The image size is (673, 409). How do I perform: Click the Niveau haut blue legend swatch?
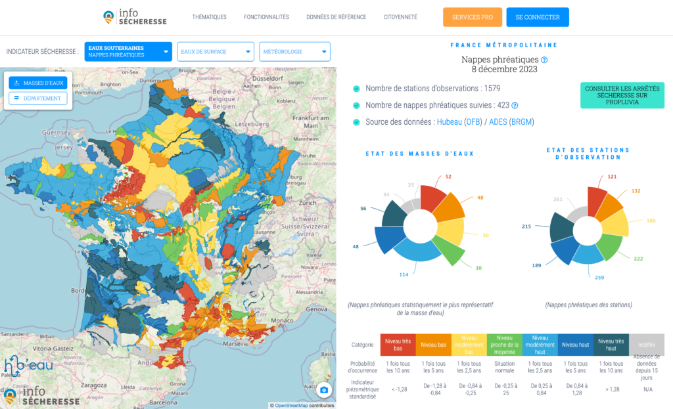(575, 344)
